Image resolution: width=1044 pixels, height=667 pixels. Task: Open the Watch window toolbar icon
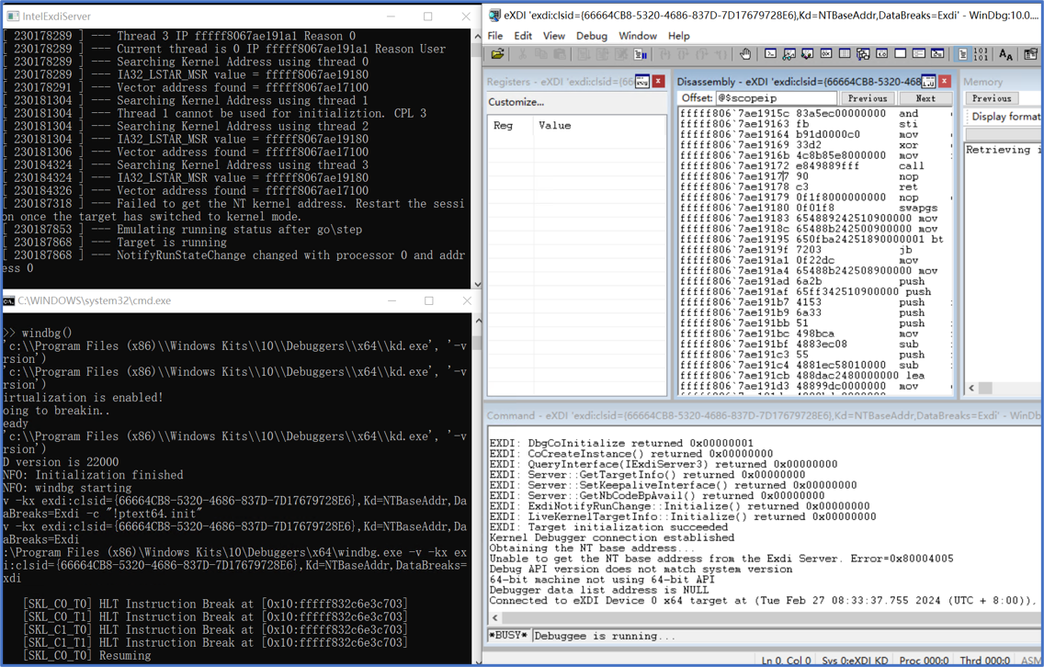[x=789, y=55]
